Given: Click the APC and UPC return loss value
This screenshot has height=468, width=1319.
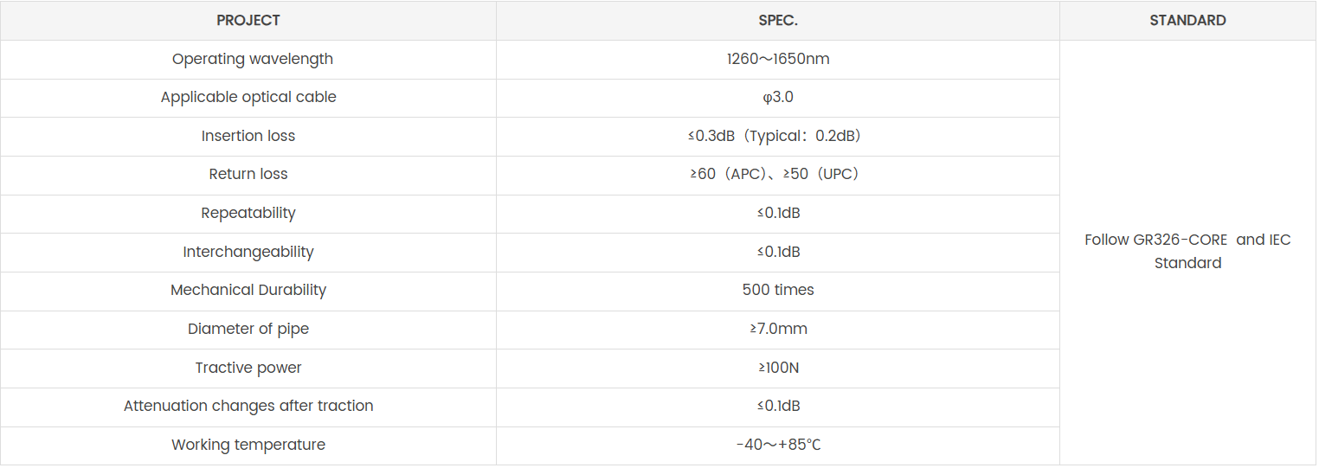Looking at the screenshot, I should point(777,174).
